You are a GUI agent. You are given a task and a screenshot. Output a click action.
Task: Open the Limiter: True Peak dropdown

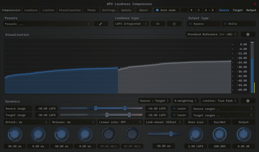[x=219, y=100]
